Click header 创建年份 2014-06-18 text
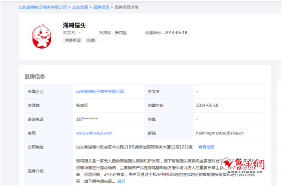282x186 pixels. [166, 33]
